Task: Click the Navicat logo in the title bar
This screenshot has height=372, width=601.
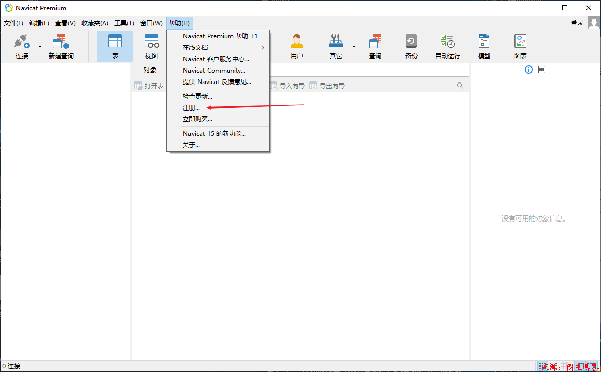Action: 8,8
